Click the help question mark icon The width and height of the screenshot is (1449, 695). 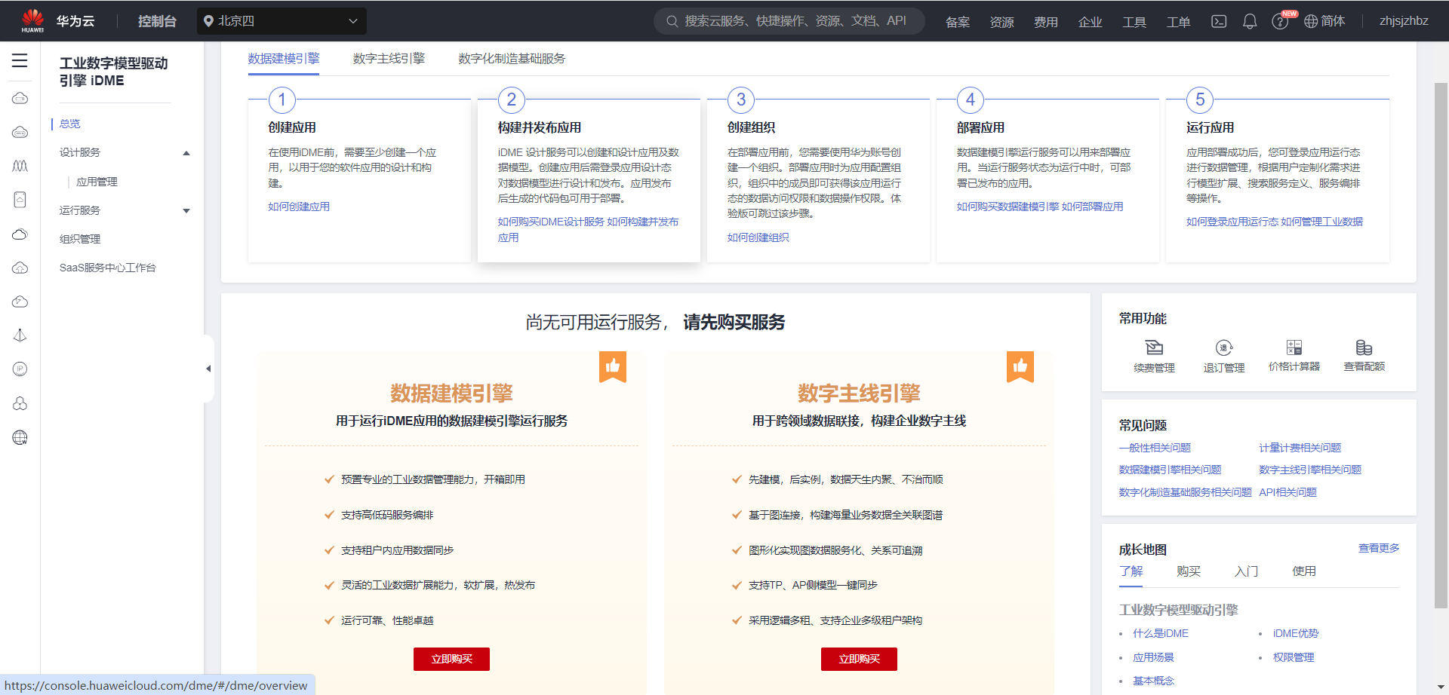(1280, 22)
